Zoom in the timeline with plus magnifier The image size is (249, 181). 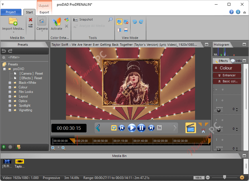pyautogui.click(x=53, y=148)
